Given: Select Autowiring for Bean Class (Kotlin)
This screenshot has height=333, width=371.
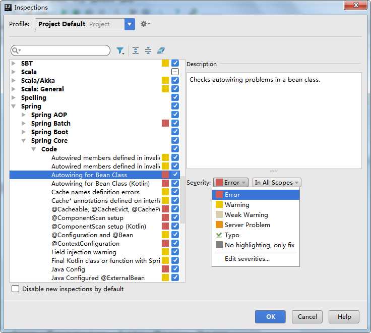Looking at the screenshot, I should click(94, 183).
